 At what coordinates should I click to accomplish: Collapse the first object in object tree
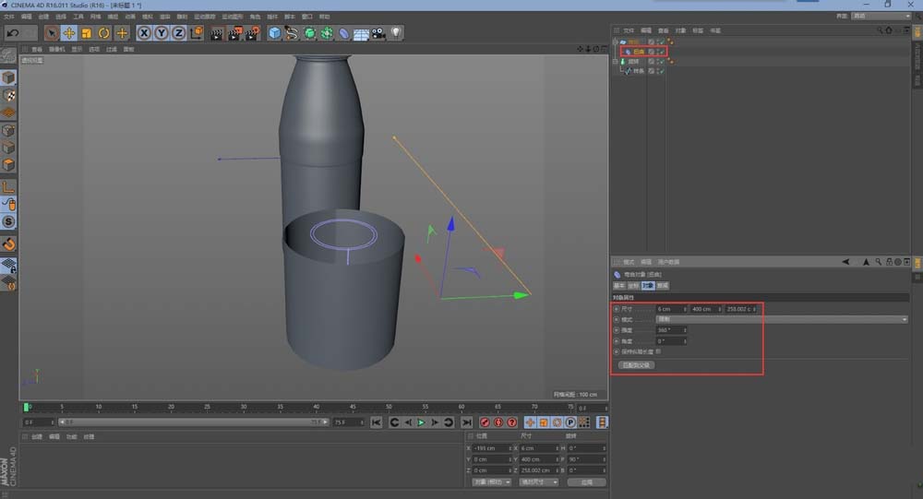tap(616, 42)
